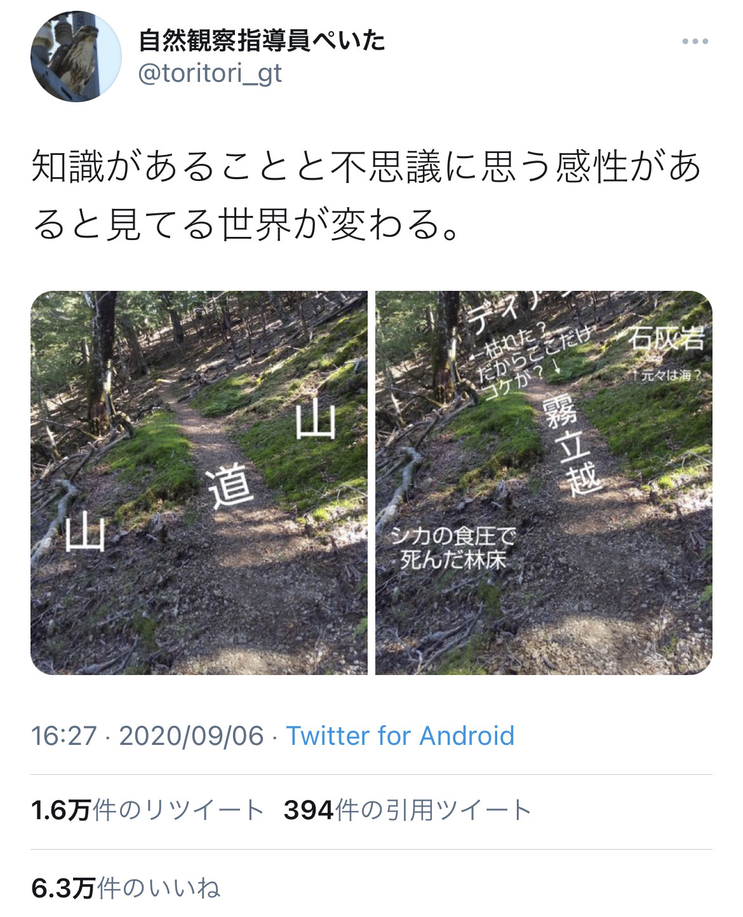
Task: Open the three-dot more options menu
Action: click(x=695, y=41)
